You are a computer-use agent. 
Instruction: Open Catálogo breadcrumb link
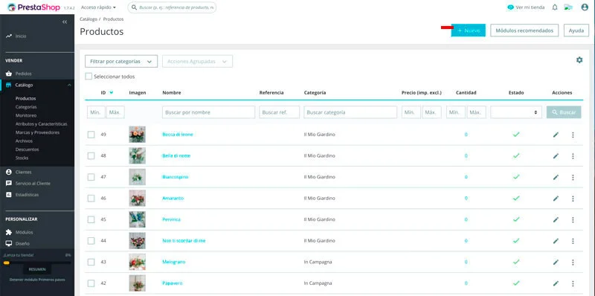click(89, 19)
